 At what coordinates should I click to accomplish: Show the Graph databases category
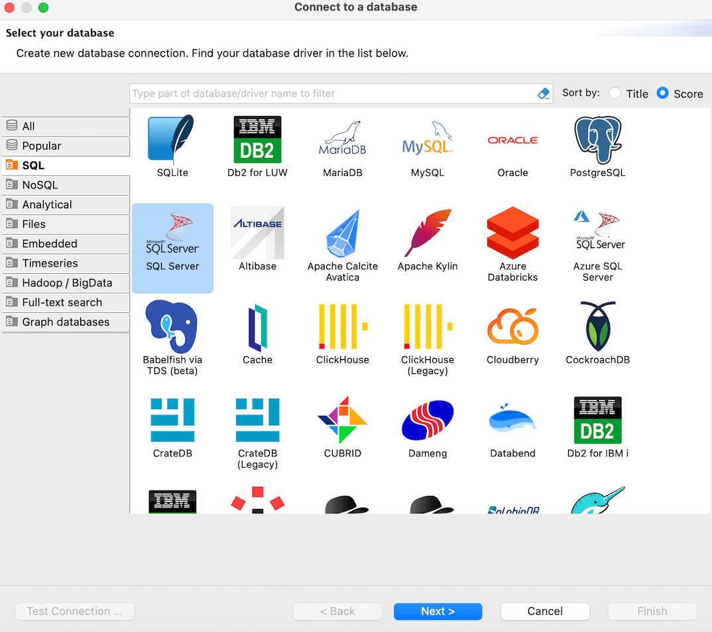click(x=65, y=322)
